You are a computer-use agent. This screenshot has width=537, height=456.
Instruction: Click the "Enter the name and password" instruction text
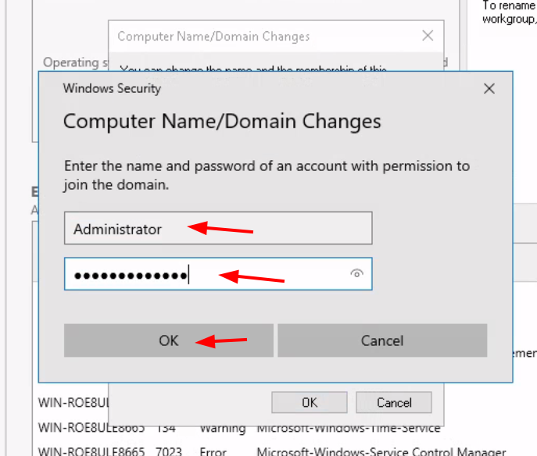(x=267, y=175)
